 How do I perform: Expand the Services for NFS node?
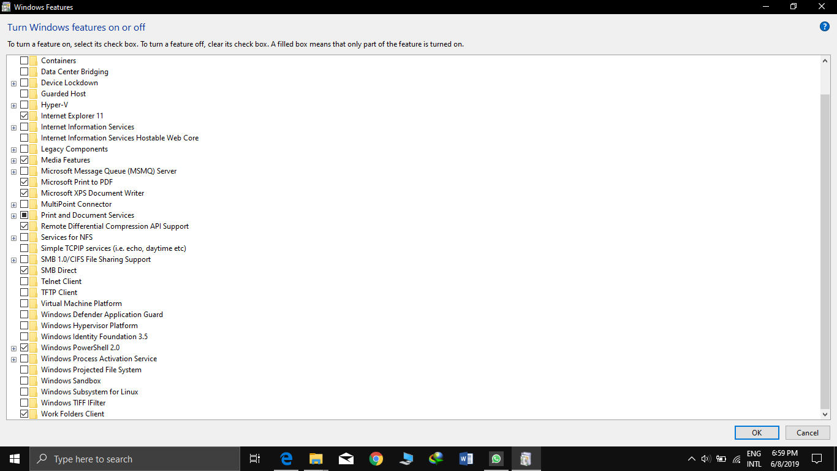point(13,238)
